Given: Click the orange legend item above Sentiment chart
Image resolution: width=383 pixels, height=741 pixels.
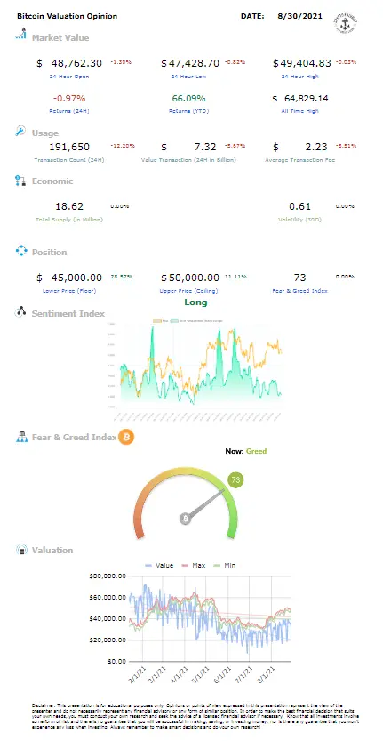Looking at the screenshot, I should (x=159, y=321).
